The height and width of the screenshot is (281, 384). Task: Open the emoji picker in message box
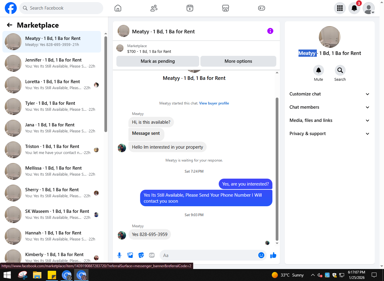[261, 255]
